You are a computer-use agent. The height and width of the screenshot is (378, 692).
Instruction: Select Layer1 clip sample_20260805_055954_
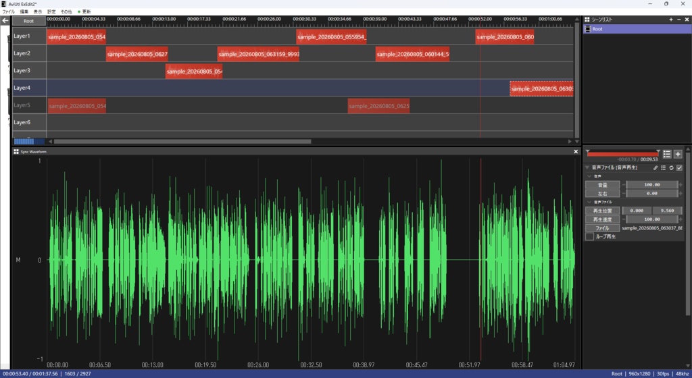pos(331,37)
